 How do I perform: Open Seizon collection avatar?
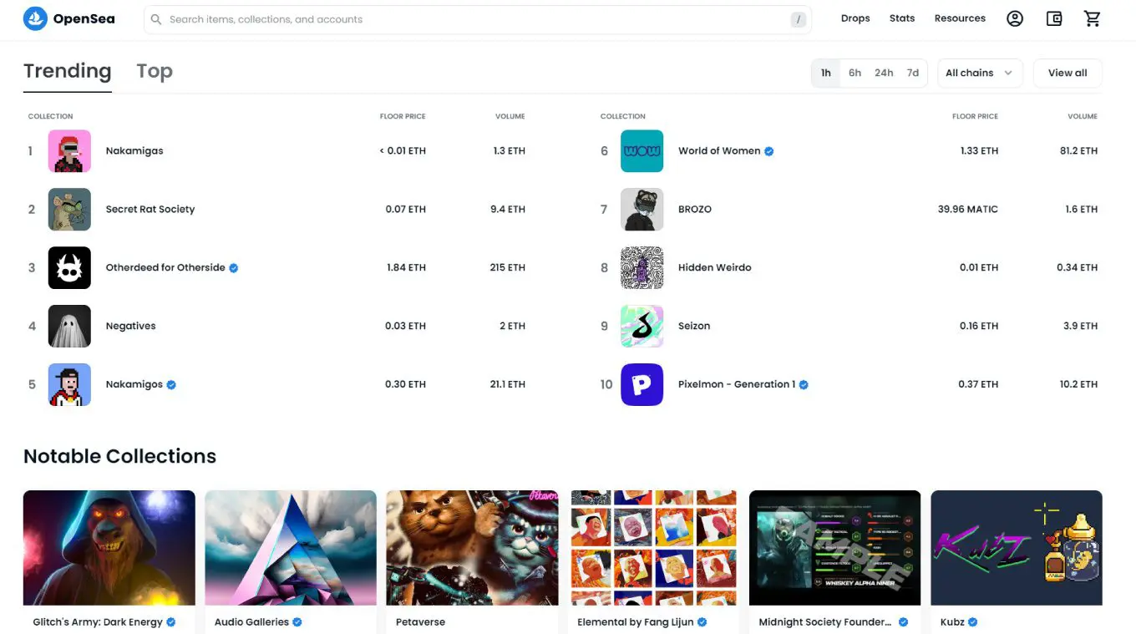click(x=642, y=327)
